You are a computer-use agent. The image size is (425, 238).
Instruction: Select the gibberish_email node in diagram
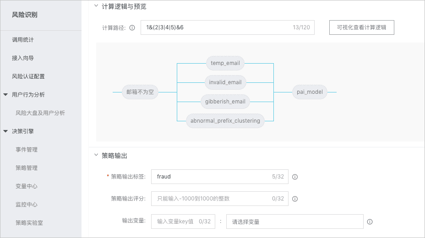(225, 102)
